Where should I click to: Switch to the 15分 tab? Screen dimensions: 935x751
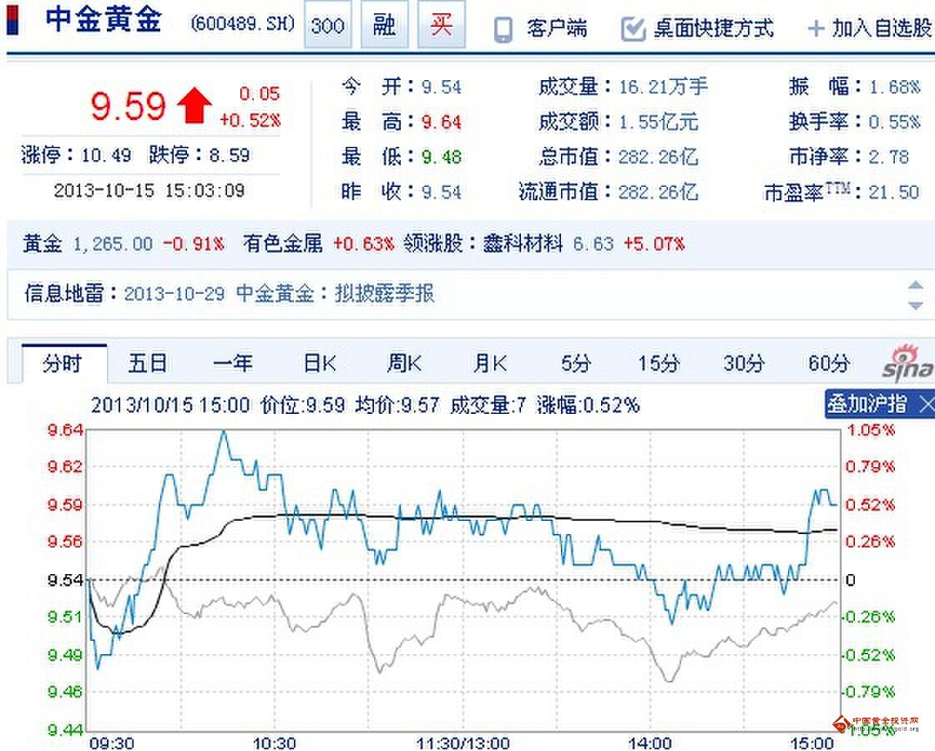click(x=659, y=363)
